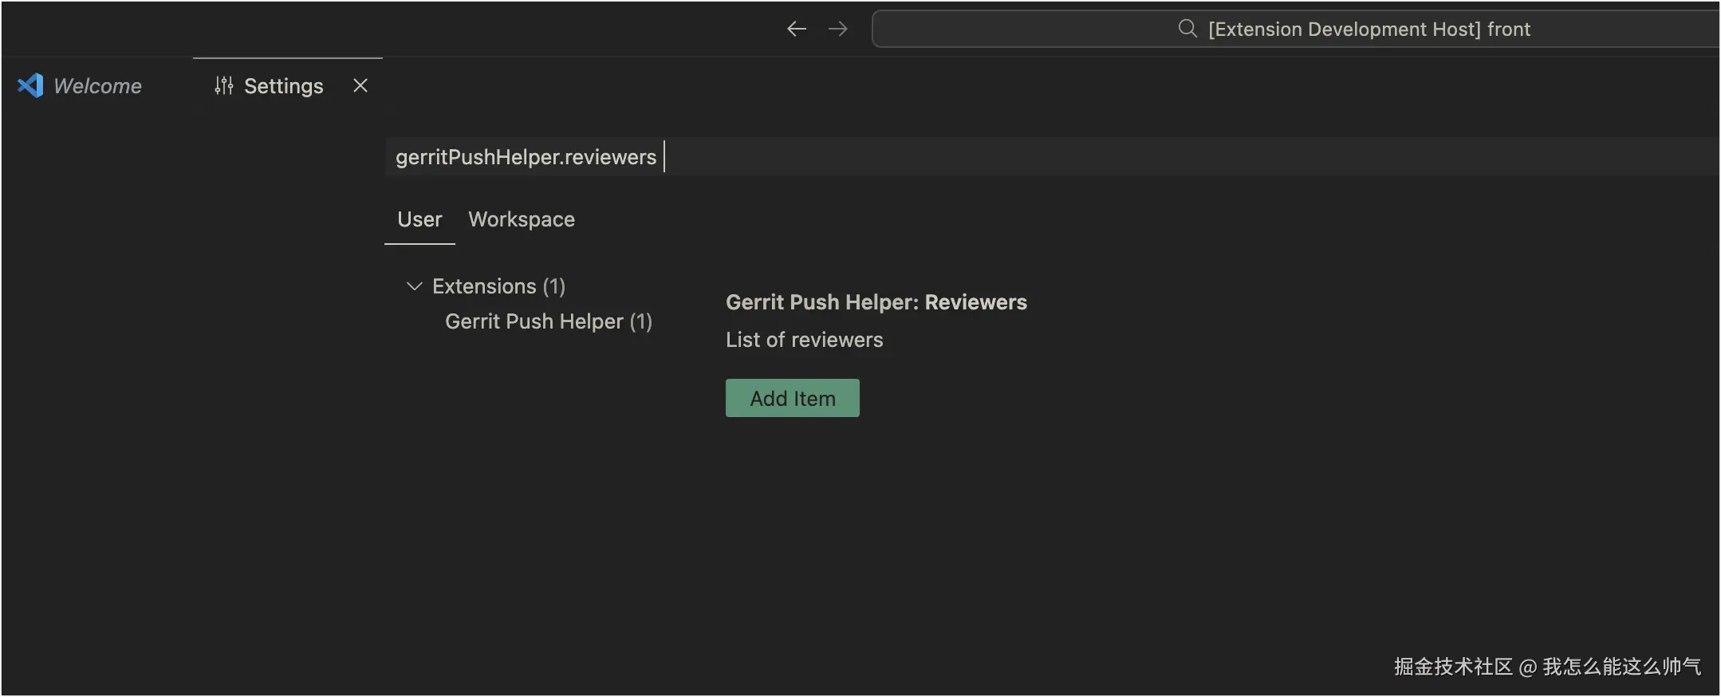This screenshot has height=697, width=1721.
Task: Switch to Workspace settings scope
Action: [522, 219]
